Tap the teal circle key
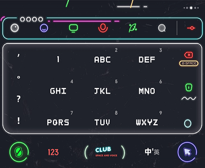 (188, 123)
